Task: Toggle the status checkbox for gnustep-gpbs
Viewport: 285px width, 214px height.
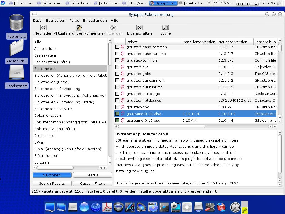Action: coord(117,74)
